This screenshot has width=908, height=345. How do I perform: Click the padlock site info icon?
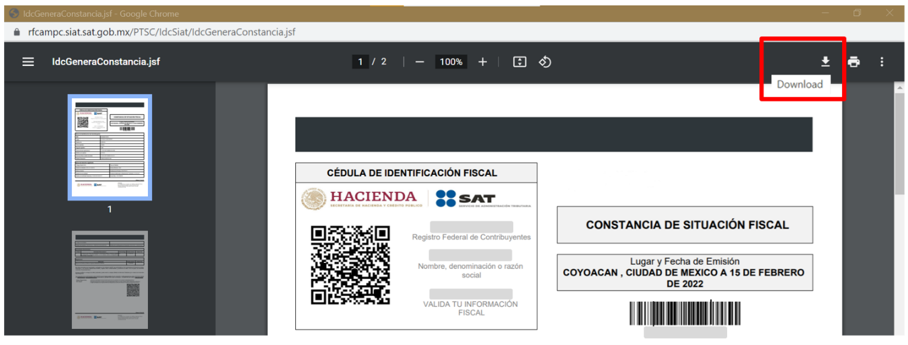[17, 32]
